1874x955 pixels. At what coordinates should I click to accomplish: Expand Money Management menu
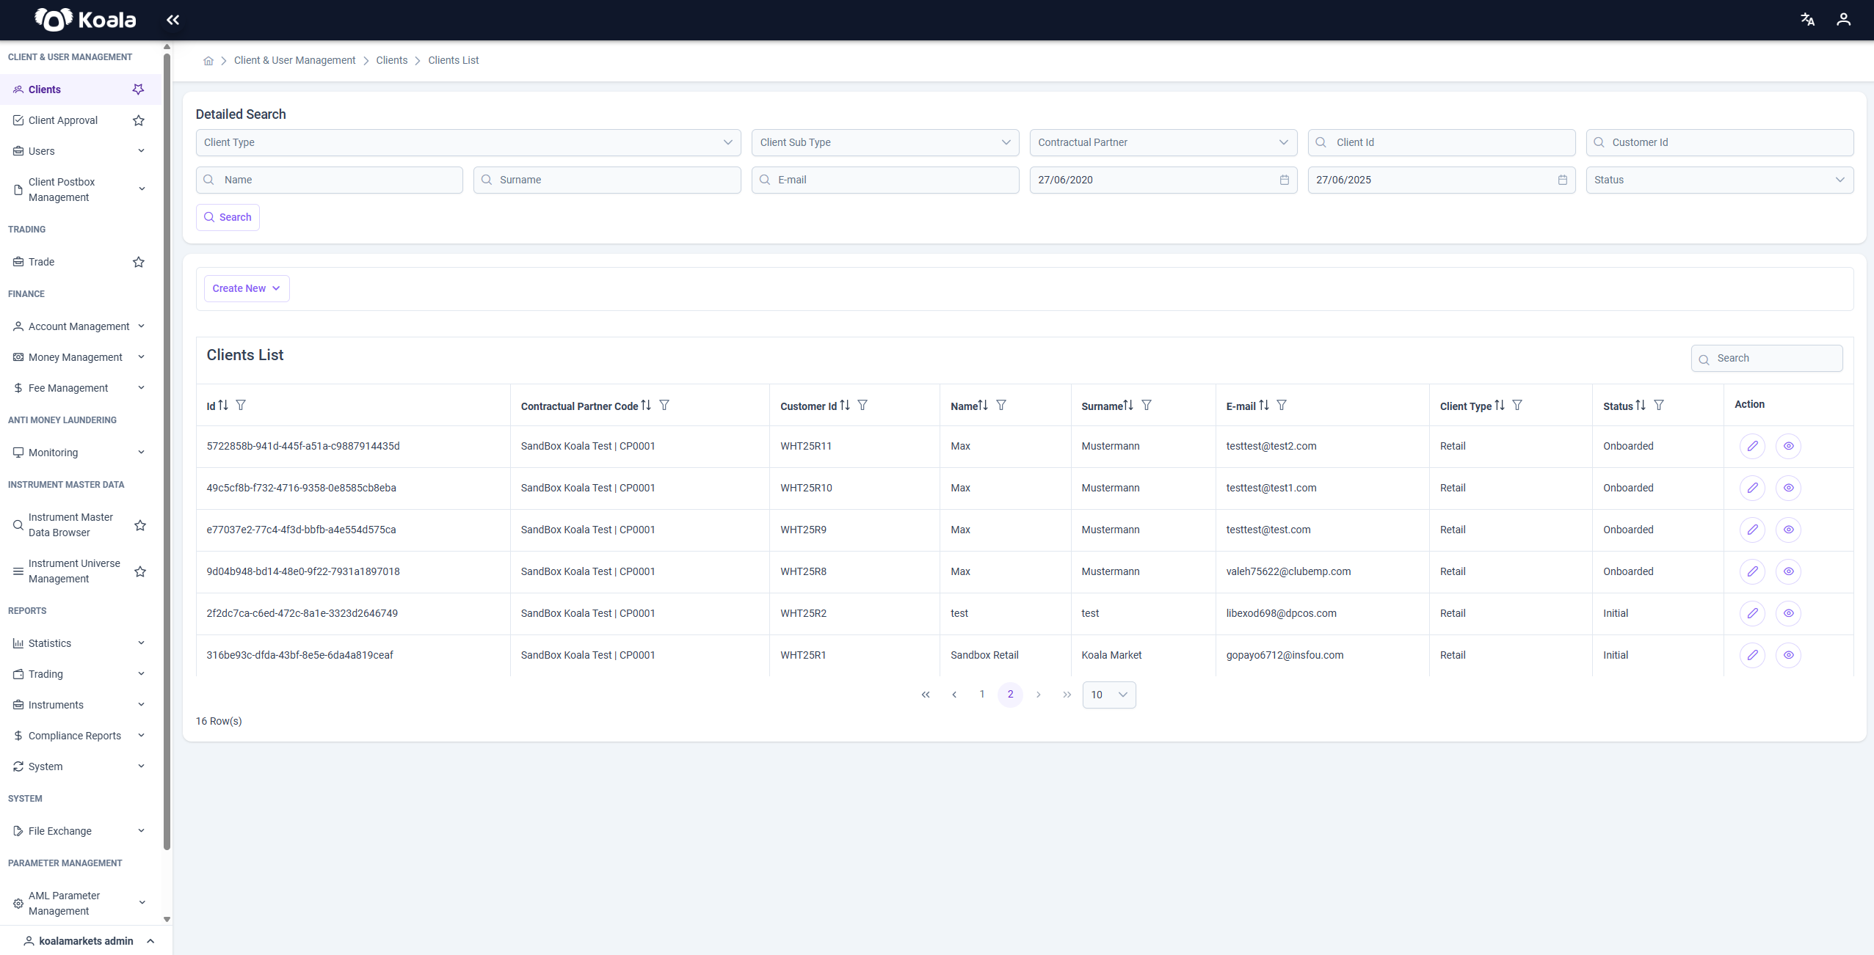81,357
